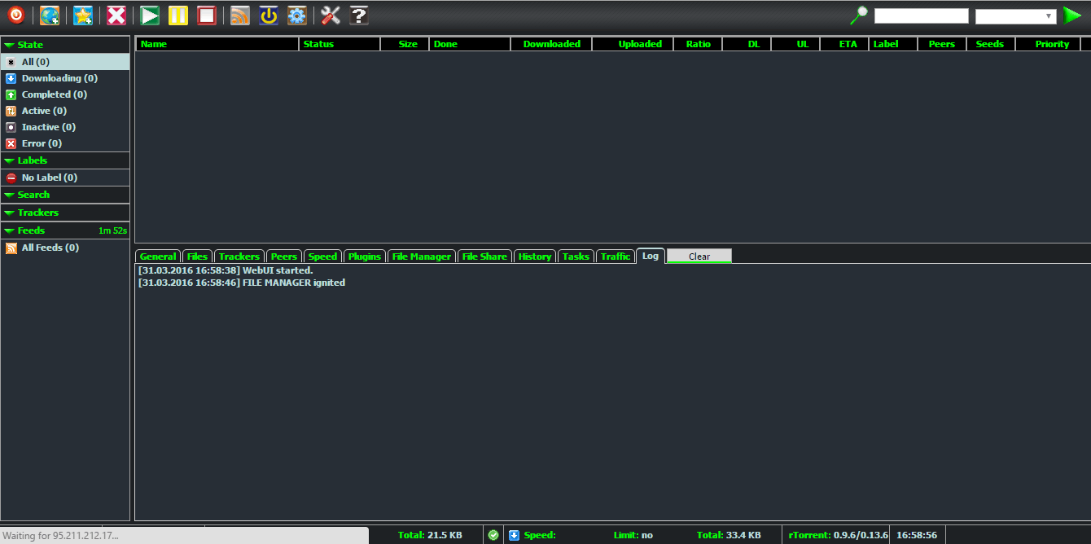
Task: Click the search text input field
Action: point(921,16)
